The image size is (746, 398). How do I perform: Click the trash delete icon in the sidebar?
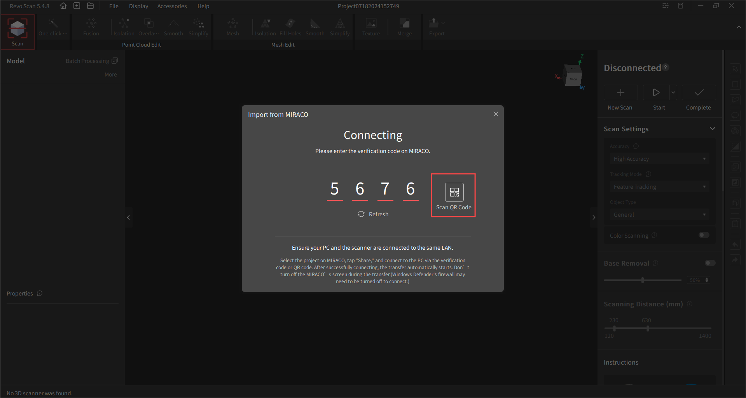735,224
